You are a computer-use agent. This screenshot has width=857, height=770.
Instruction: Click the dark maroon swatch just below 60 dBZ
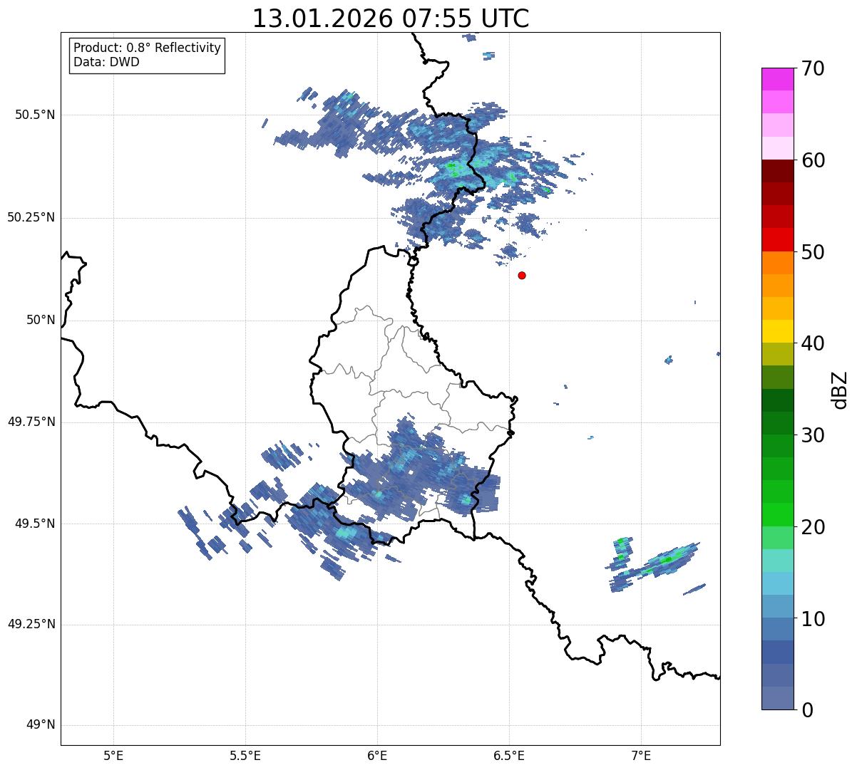tap(777, 171)
